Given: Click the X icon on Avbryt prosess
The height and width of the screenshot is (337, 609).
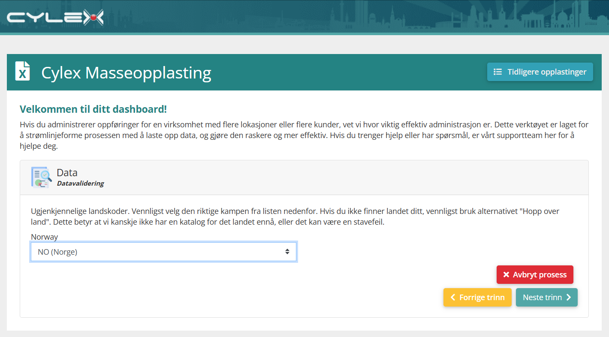Looking at the screenshot, I should pyautogui.click(x=506, y=275).
